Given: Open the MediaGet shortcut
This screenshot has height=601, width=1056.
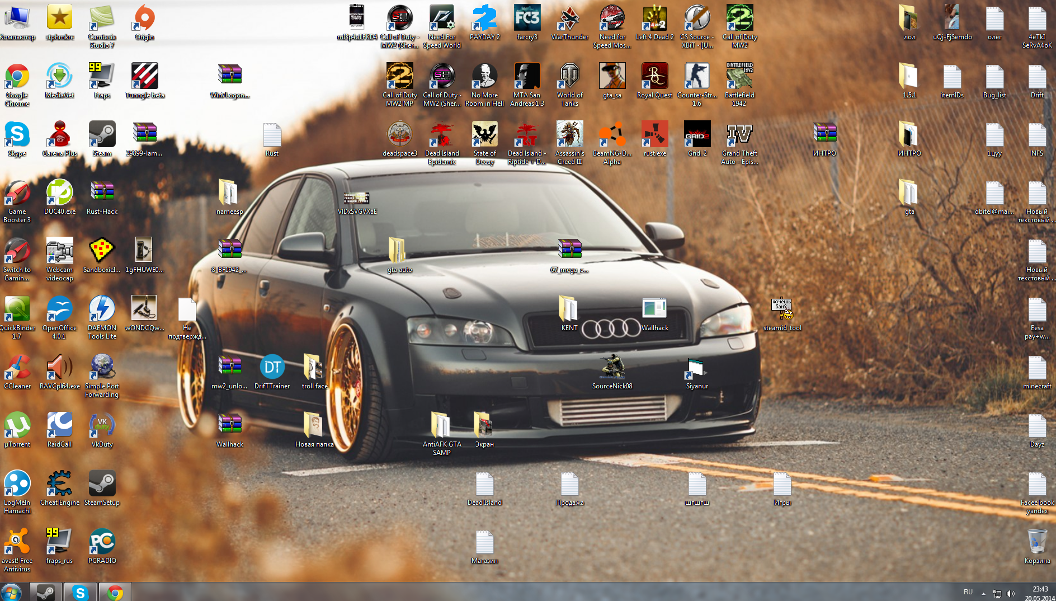Looking at the screenshot, I should coord(60,81).
